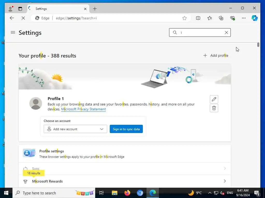Viewport: 265px width, 198px height.
Task: View site information Edge badge
Action: (42, 18)
